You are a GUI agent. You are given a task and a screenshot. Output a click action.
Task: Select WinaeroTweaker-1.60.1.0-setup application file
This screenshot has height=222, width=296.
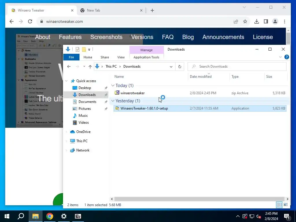point(200,108)
